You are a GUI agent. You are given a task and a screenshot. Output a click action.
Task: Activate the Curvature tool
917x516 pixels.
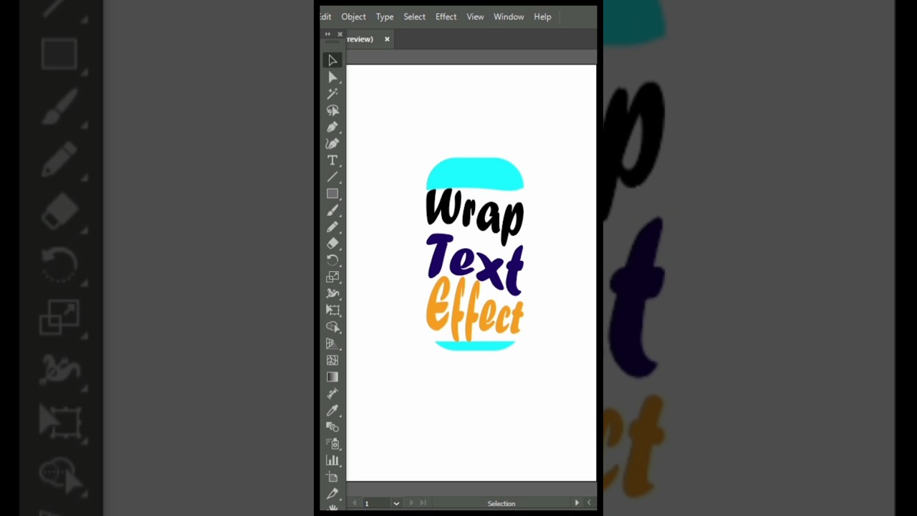click(x=332, y=143)
